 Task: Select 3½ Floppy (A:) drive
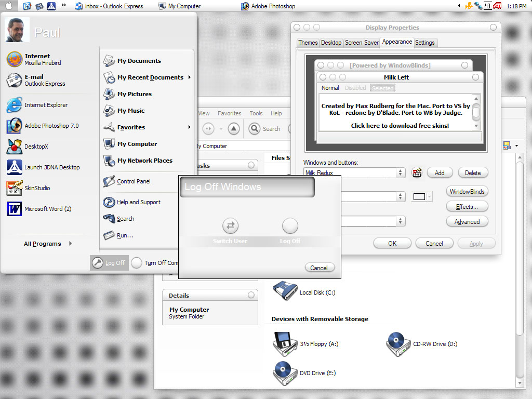tap(305, 344)
